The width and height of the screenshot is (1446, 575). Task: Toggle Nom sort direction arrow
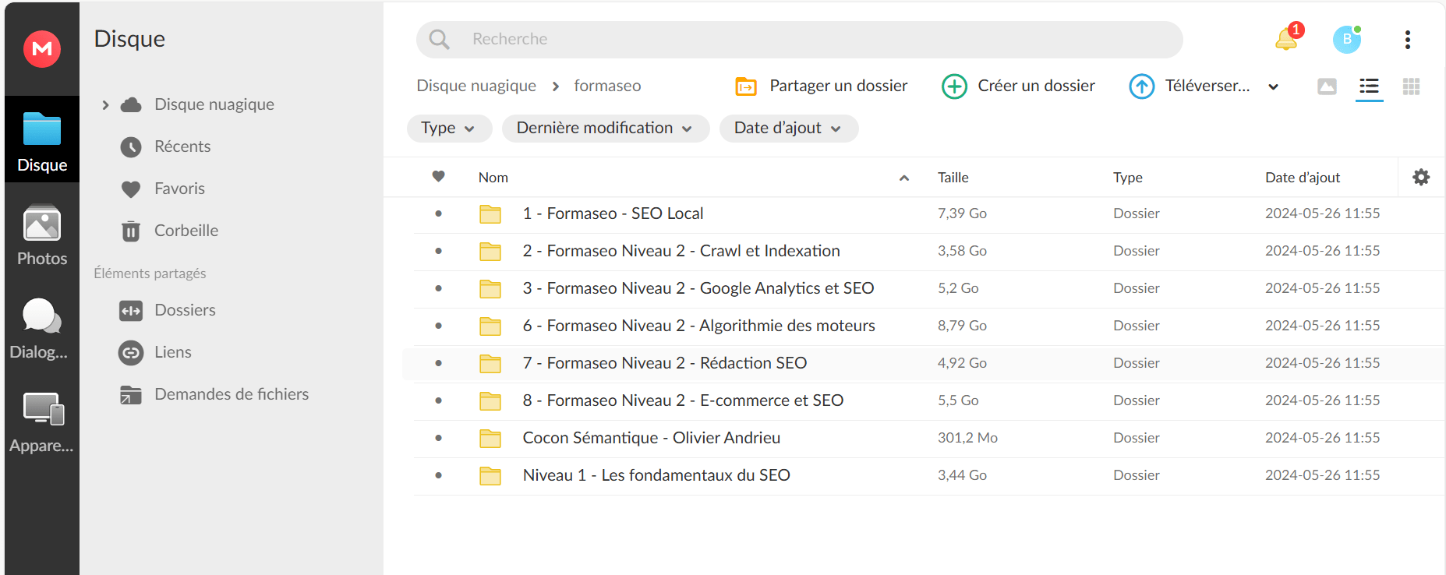[904, 178]
